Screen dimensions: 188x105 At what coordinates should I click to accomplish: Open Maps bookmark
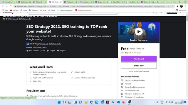pyautogui.click(x=24, y=10)
